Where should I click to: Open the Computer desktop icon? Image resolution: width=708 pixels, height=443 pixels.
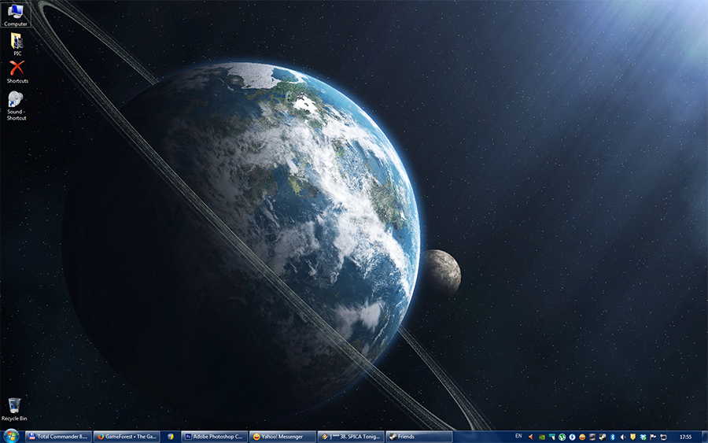[16, 14]
